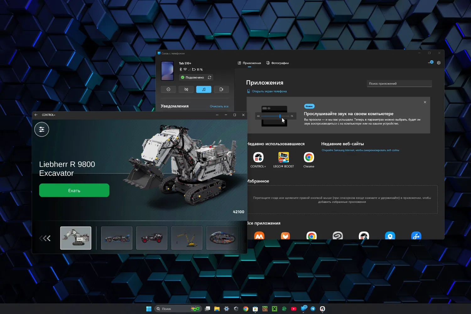Click the 42100 set number
Viewport: 471px width, 314px height.
(239, 212)
